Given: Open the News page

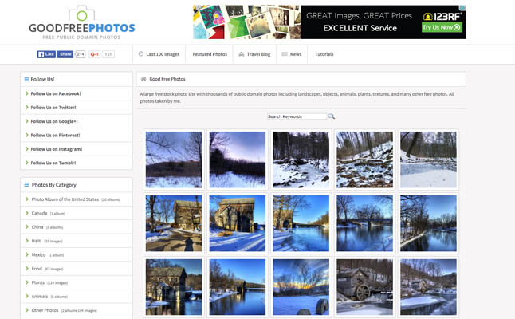Looking at the screenshot, I should 296,54.
